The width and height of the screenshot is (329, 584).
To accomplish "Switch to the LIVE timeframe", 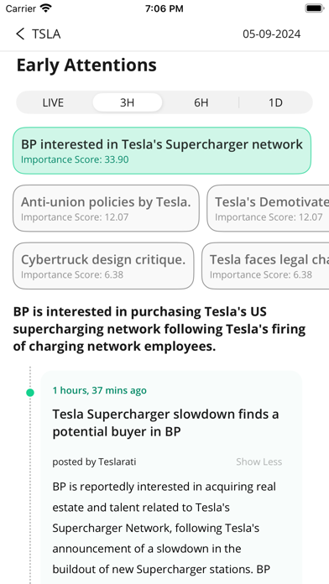I will [53, 102].
